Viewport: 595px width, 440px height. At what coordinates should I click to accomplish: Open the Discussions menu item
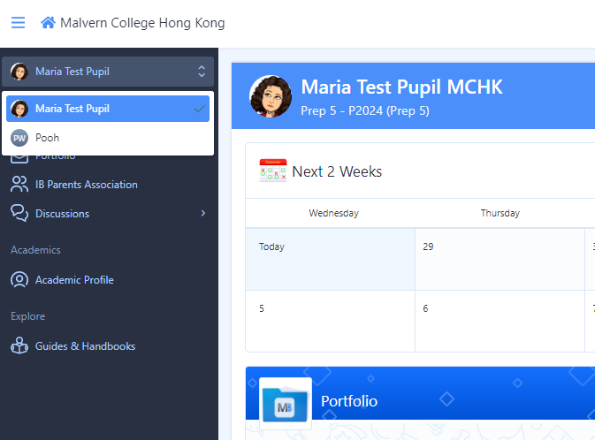click(108, 214)
